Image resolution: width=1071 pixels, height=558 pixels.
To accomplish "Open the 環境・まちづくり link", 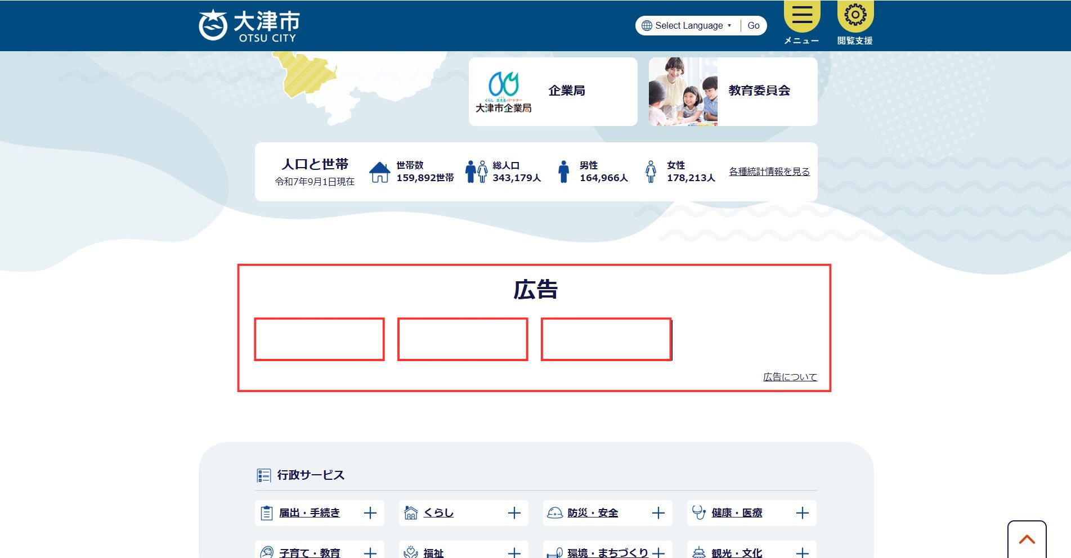I will 608,552.
